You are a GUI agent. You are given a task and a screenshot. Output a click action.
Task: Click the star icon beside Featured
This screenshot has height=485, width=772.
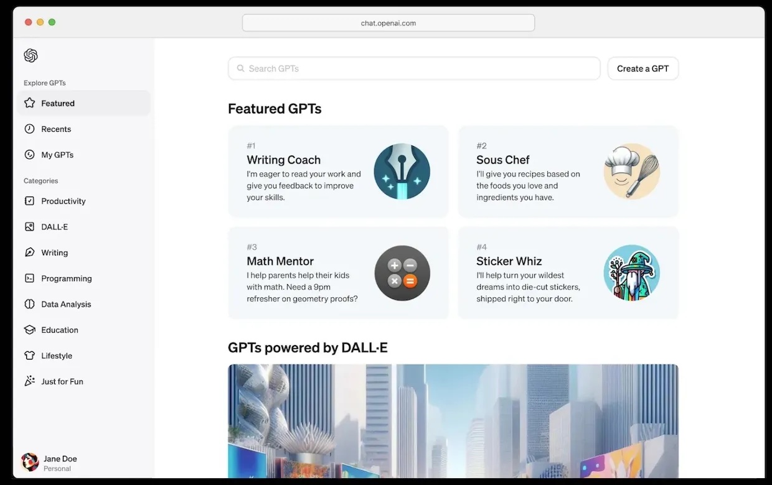29,103
